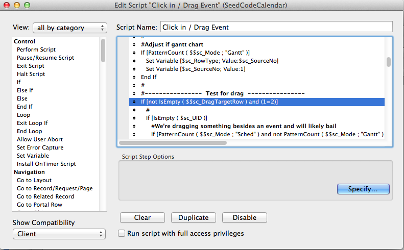Select Set Variable step in the list
This screenshot has width=404, height=250.
(x=33, y=156)
